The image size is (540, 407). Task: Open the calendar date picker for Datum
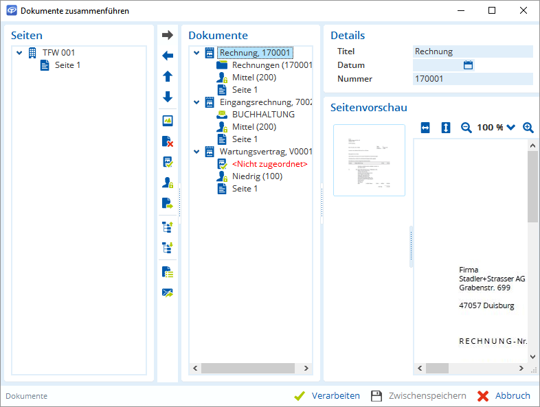[x=469, y=65]
